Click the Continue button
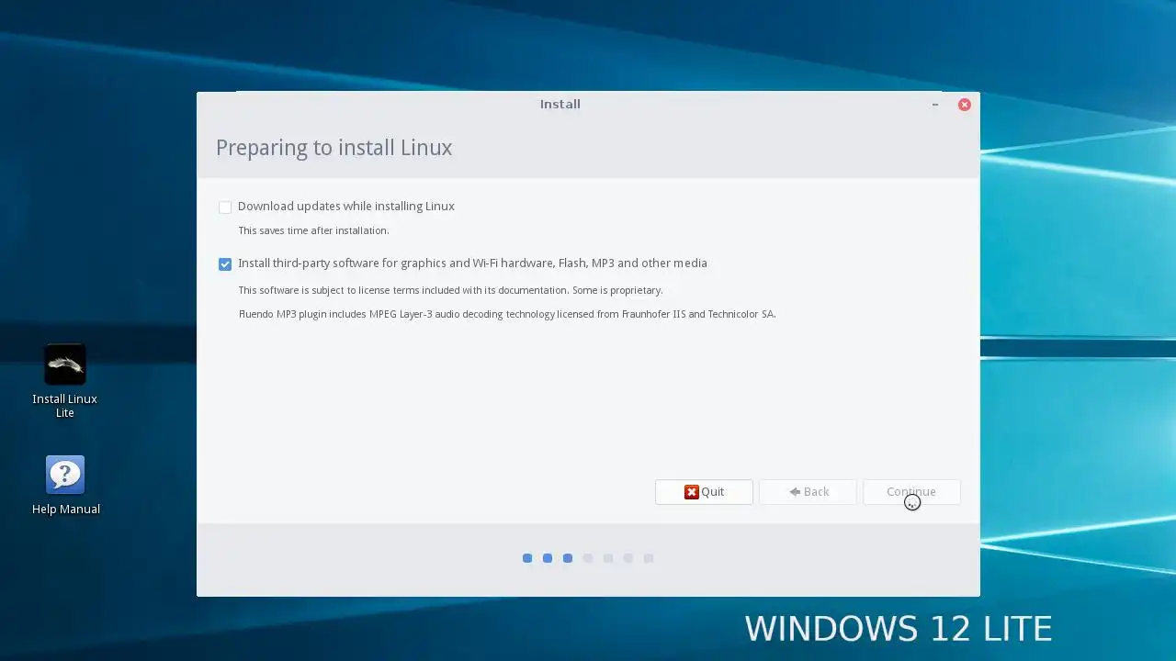The width and height of the screenshot is (1176, 661). click(x=911, y=492)
